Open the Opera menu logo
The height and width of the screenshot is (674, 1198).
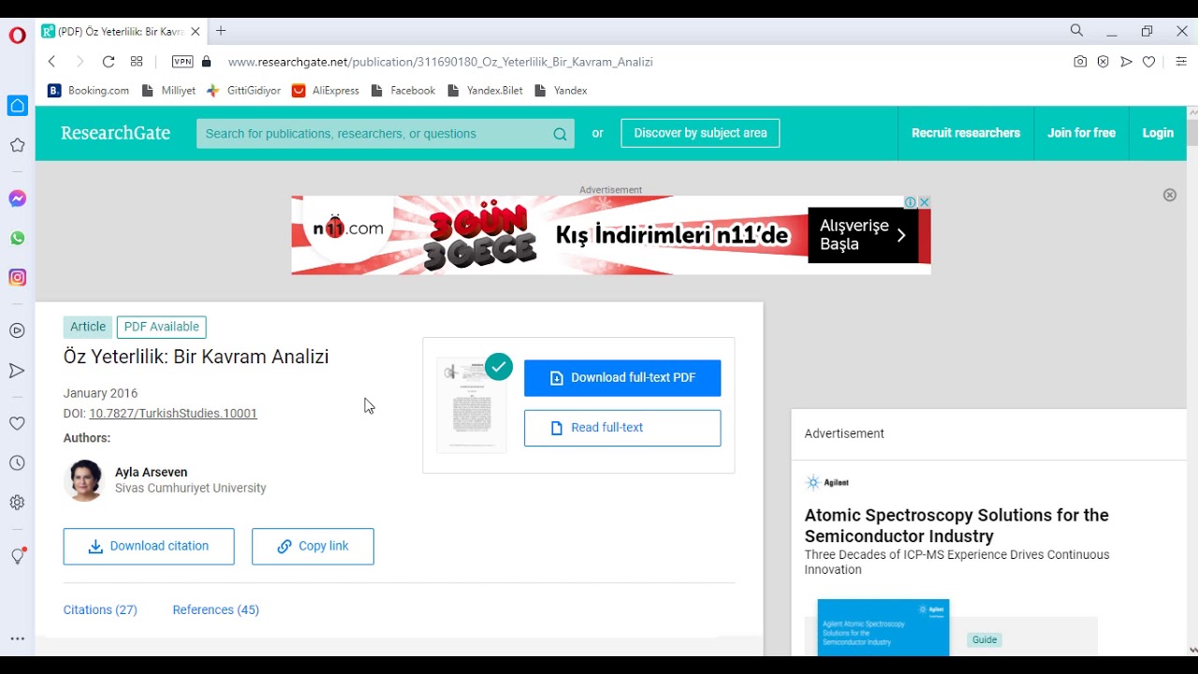pos(17,36)
